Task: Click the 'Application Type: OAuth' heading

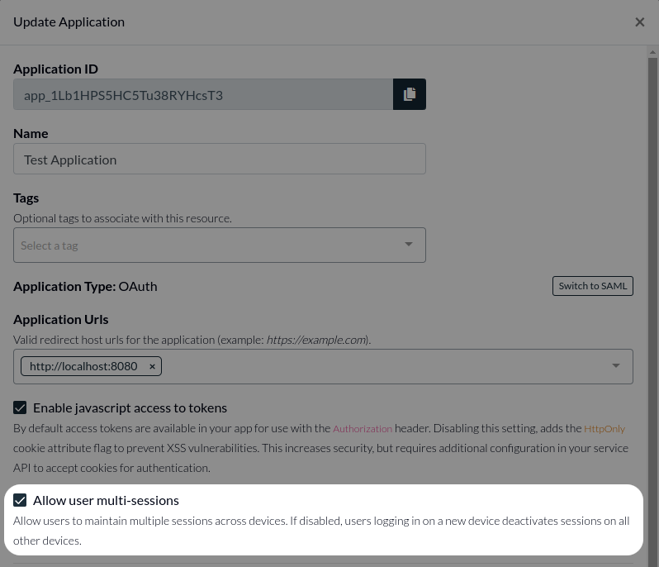Action: [85, 286]
